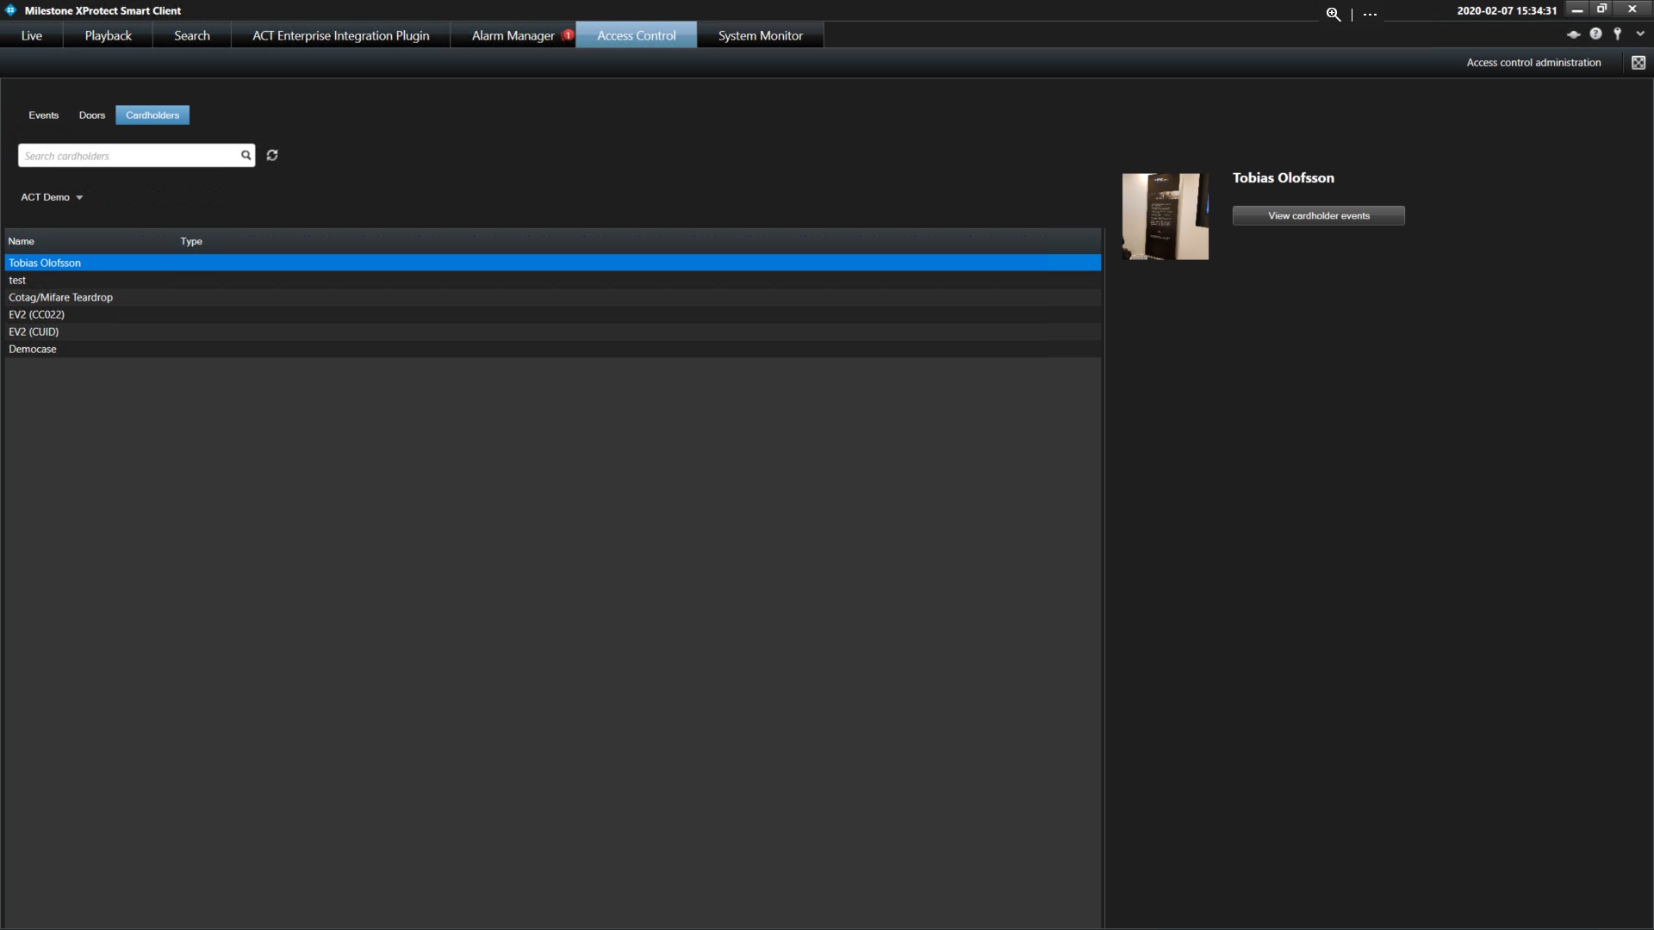The image size is (1654, 930).
Task: Select the 'test' cardholder row
Action: pos(553,280)
